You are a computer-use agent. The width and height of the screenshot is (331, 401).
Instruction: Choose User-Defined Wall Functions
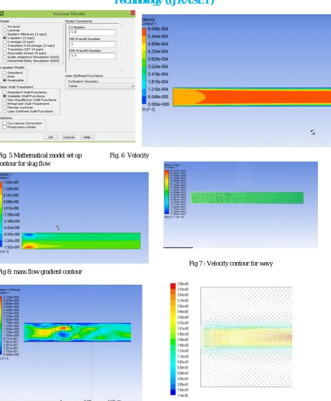(x=4, y=111)
